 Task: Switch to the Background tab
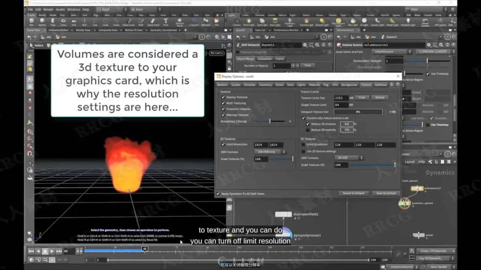click(x=349, y=85)
